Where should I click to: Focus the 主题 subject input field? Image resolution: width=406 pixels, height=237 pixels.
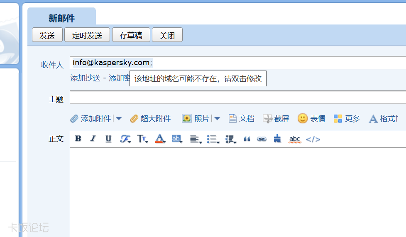pyautogui.click(x=238, y=97)
